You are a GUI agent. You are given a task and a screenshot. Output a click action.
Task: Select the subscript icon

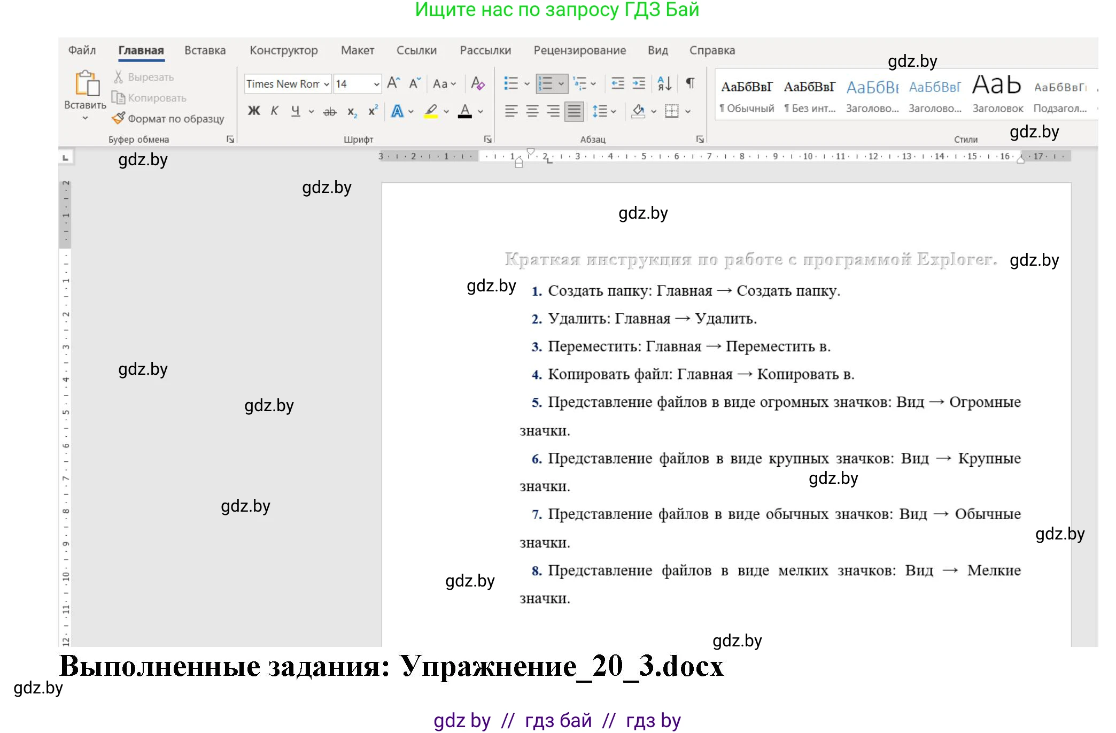(x=351, y=111)
